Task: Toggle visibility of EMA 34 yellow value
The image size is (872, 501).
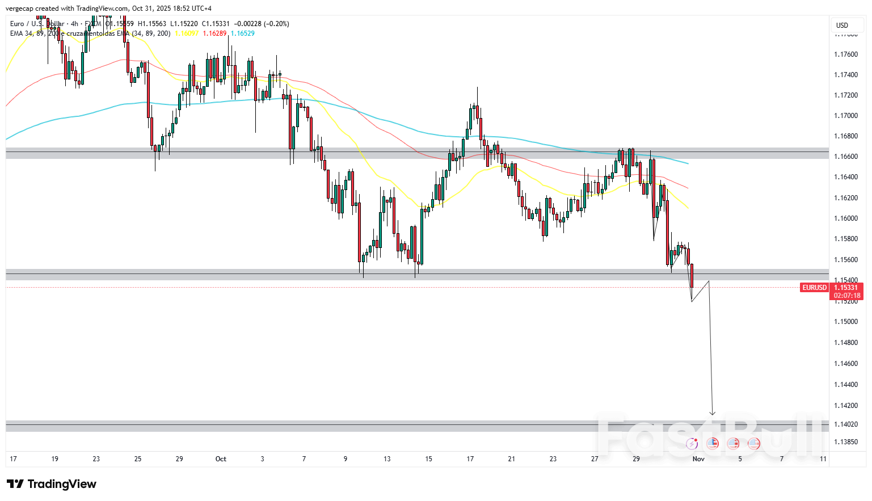Action: [x=186, y=33]
